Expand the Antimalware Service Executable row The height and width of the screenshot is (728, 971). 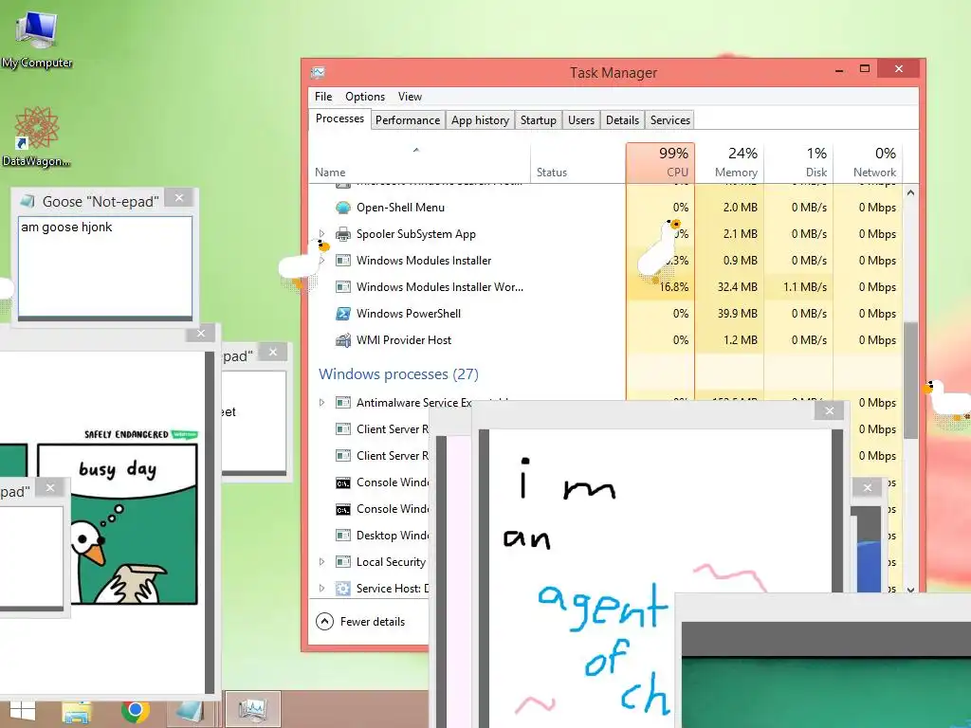coord(321,402)
